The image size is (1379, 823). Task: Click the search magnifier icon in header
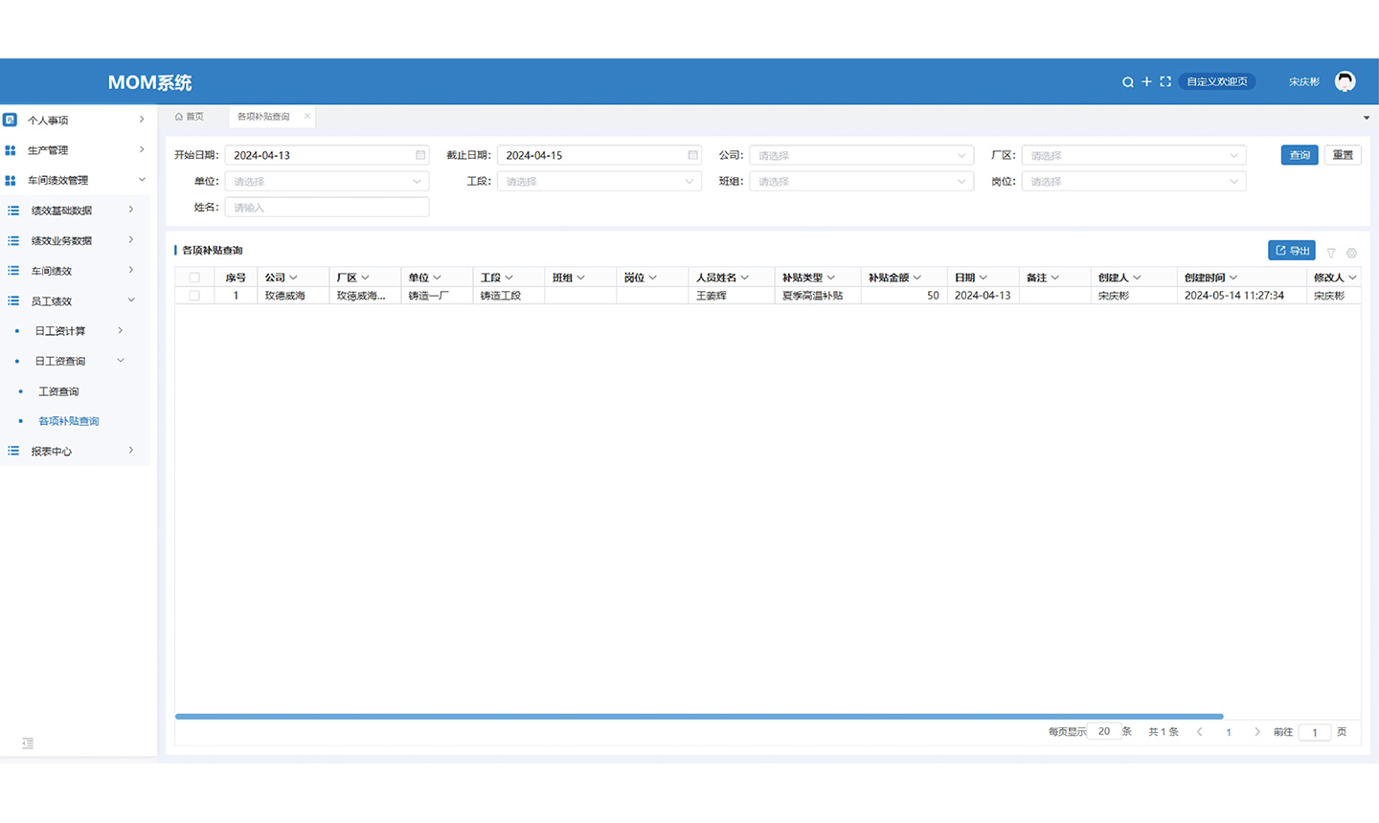[x=1127, y=82]
